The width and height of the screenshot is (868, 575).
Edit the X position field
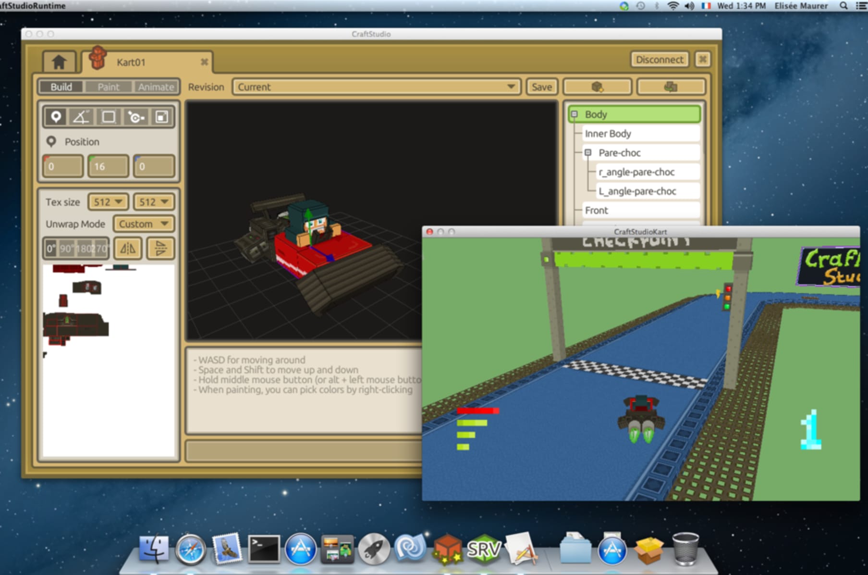63,166
